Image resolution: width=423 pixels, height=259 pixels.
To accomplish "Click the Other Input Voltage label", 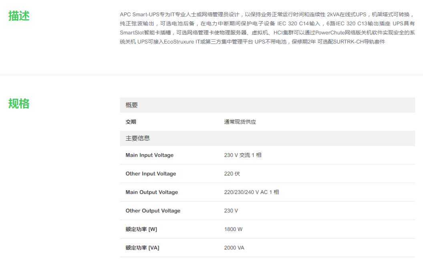I will tap(151, 173).
